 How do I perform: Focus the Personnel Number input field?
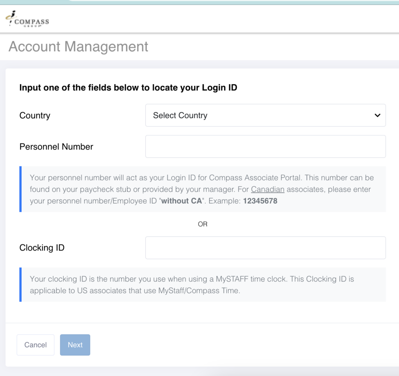(265, 147)
